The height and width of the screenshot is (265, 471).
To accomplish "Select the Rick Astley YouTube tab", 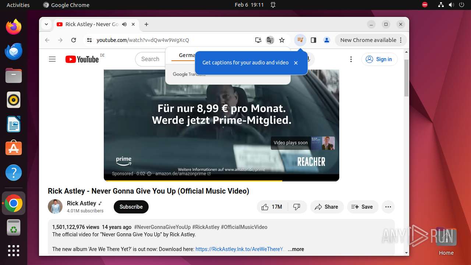I will 92,24.
